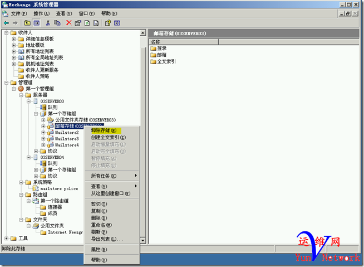364x267 pixels.
Task: Expand the 所有全局地址列表 node
Action: tap(14, 57)
